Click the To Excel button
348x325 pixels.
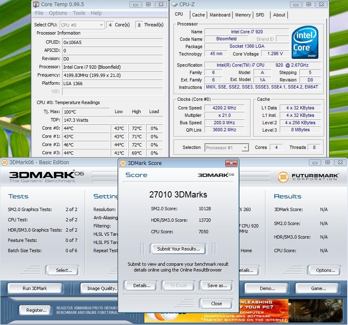(179, 286)
